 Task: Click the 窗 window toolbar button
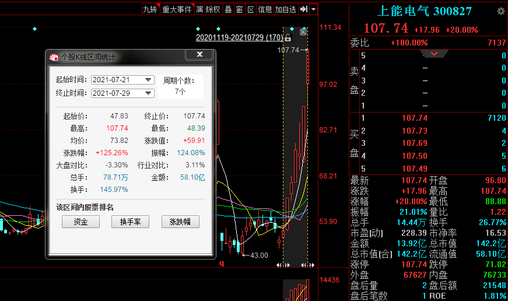[x=240, y=9]
